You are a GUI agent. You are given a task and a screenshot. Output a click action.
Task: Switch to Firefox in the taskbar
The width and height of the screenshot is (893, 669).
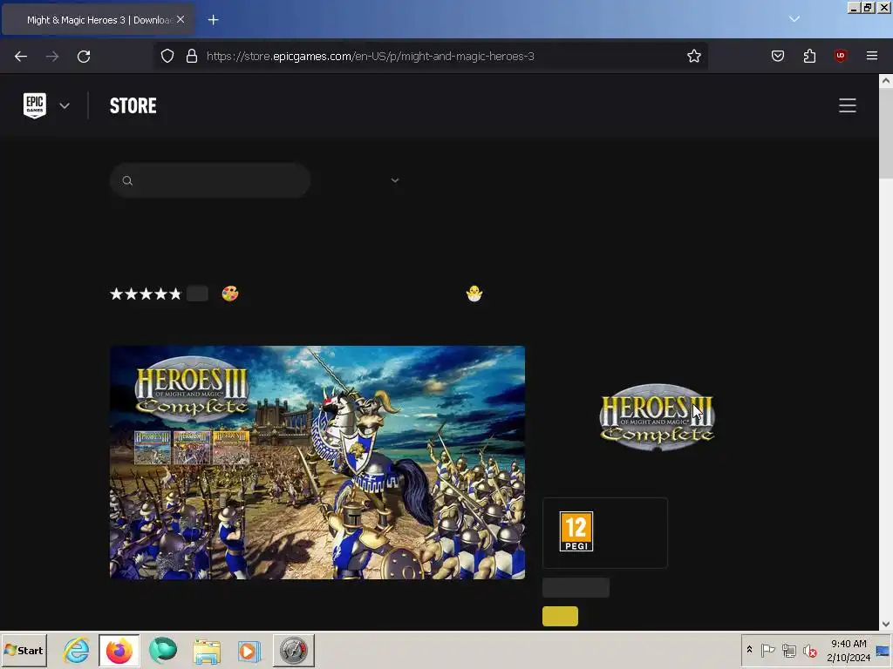119,650
